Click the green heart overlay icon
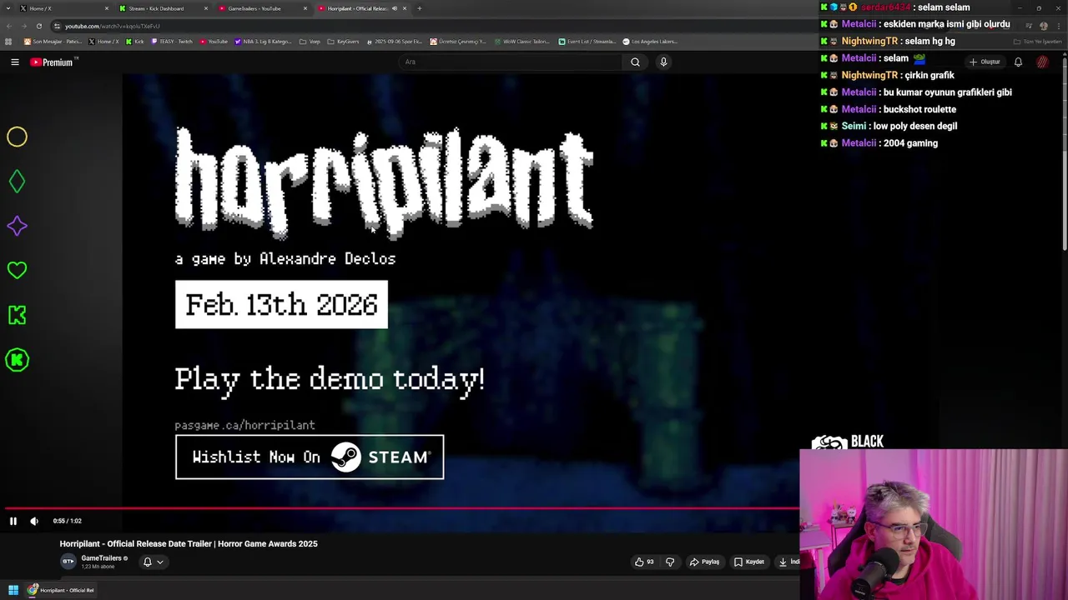1068x600 pixels. (x=18, y=270)
